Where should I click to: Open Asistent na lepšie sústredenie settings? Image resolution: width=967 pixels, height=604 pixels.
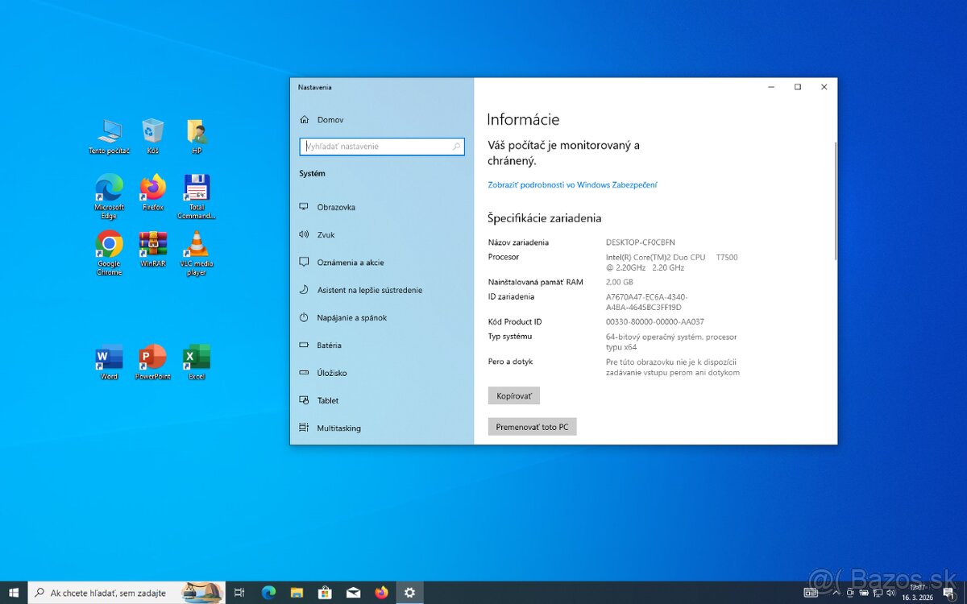[x=369, y=290]
